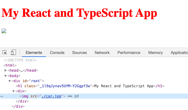
Task: Select the DOCTYPE html line
Action: [20, 60]
